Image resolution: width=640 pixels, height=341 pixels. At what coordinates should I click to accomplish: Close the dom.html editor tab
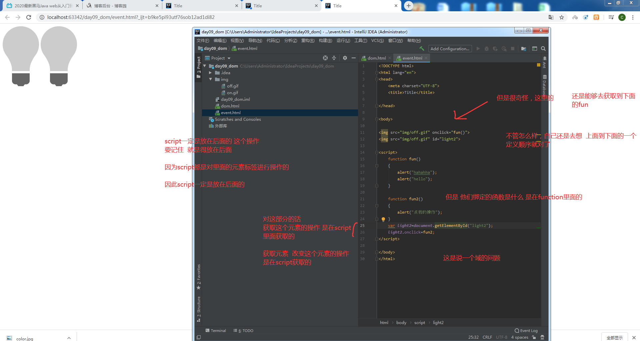tap(390, 58)
